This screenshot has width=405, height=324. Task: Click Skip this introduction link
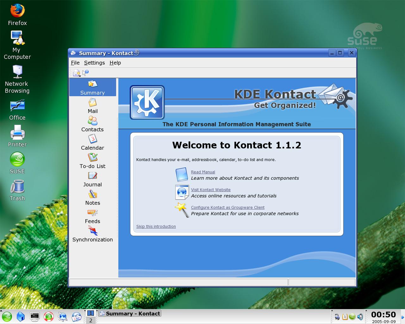[x=156, y=226]
